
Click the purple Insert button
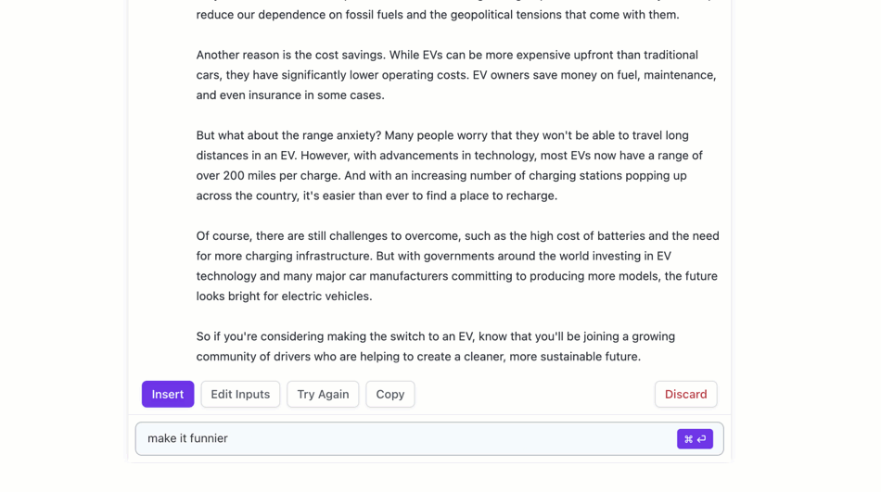(x=168, y=394)
